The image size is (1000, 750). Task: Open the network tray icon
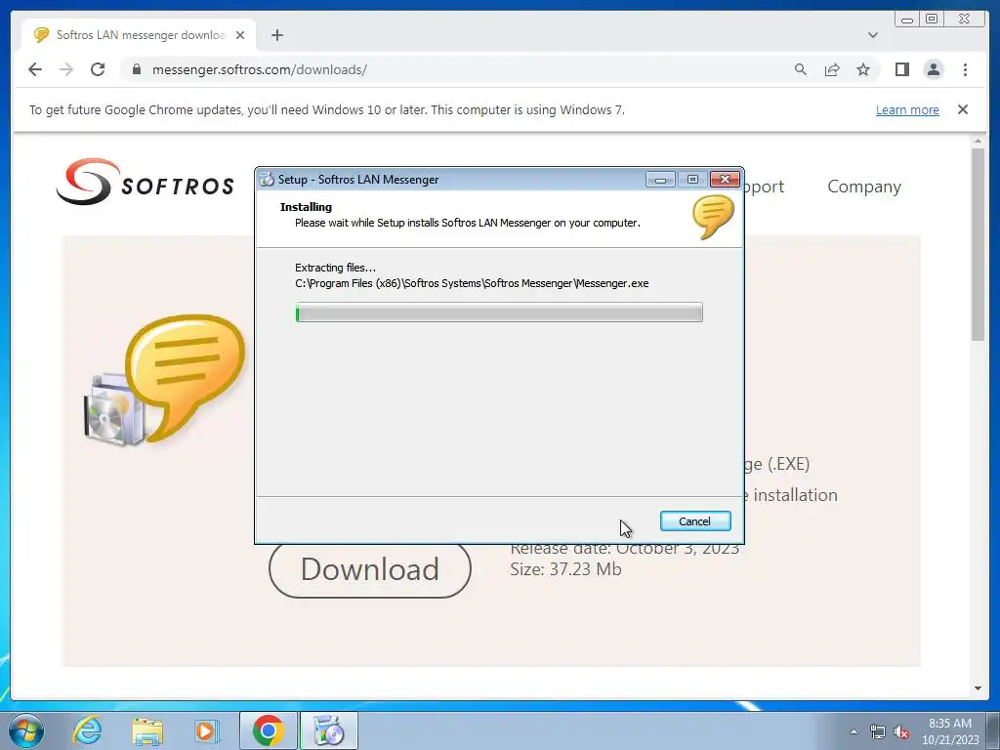pyautogui.click(x=878, y=731)
